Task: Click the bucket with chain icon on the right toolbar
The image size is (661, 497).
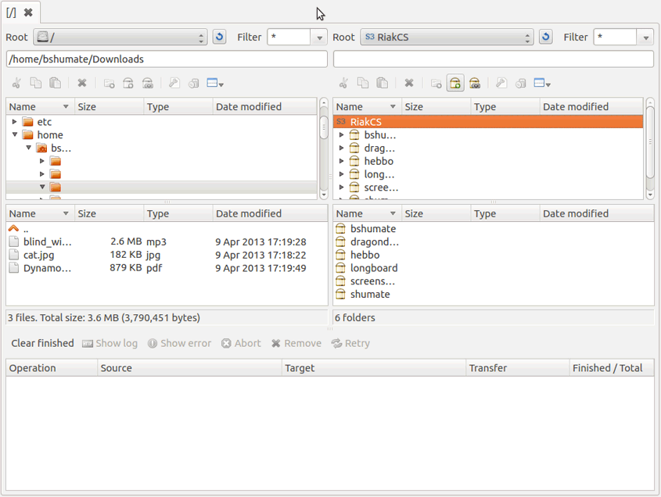Action: pyautogui.click(x=475, y=83)
